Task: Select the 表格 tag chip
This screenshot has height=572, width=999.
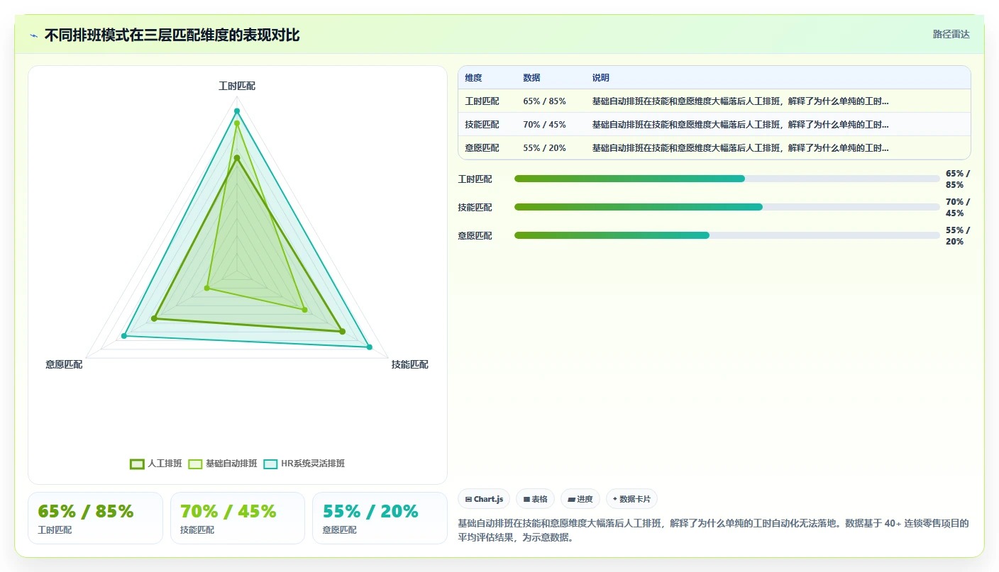Action: coord(535,499)
